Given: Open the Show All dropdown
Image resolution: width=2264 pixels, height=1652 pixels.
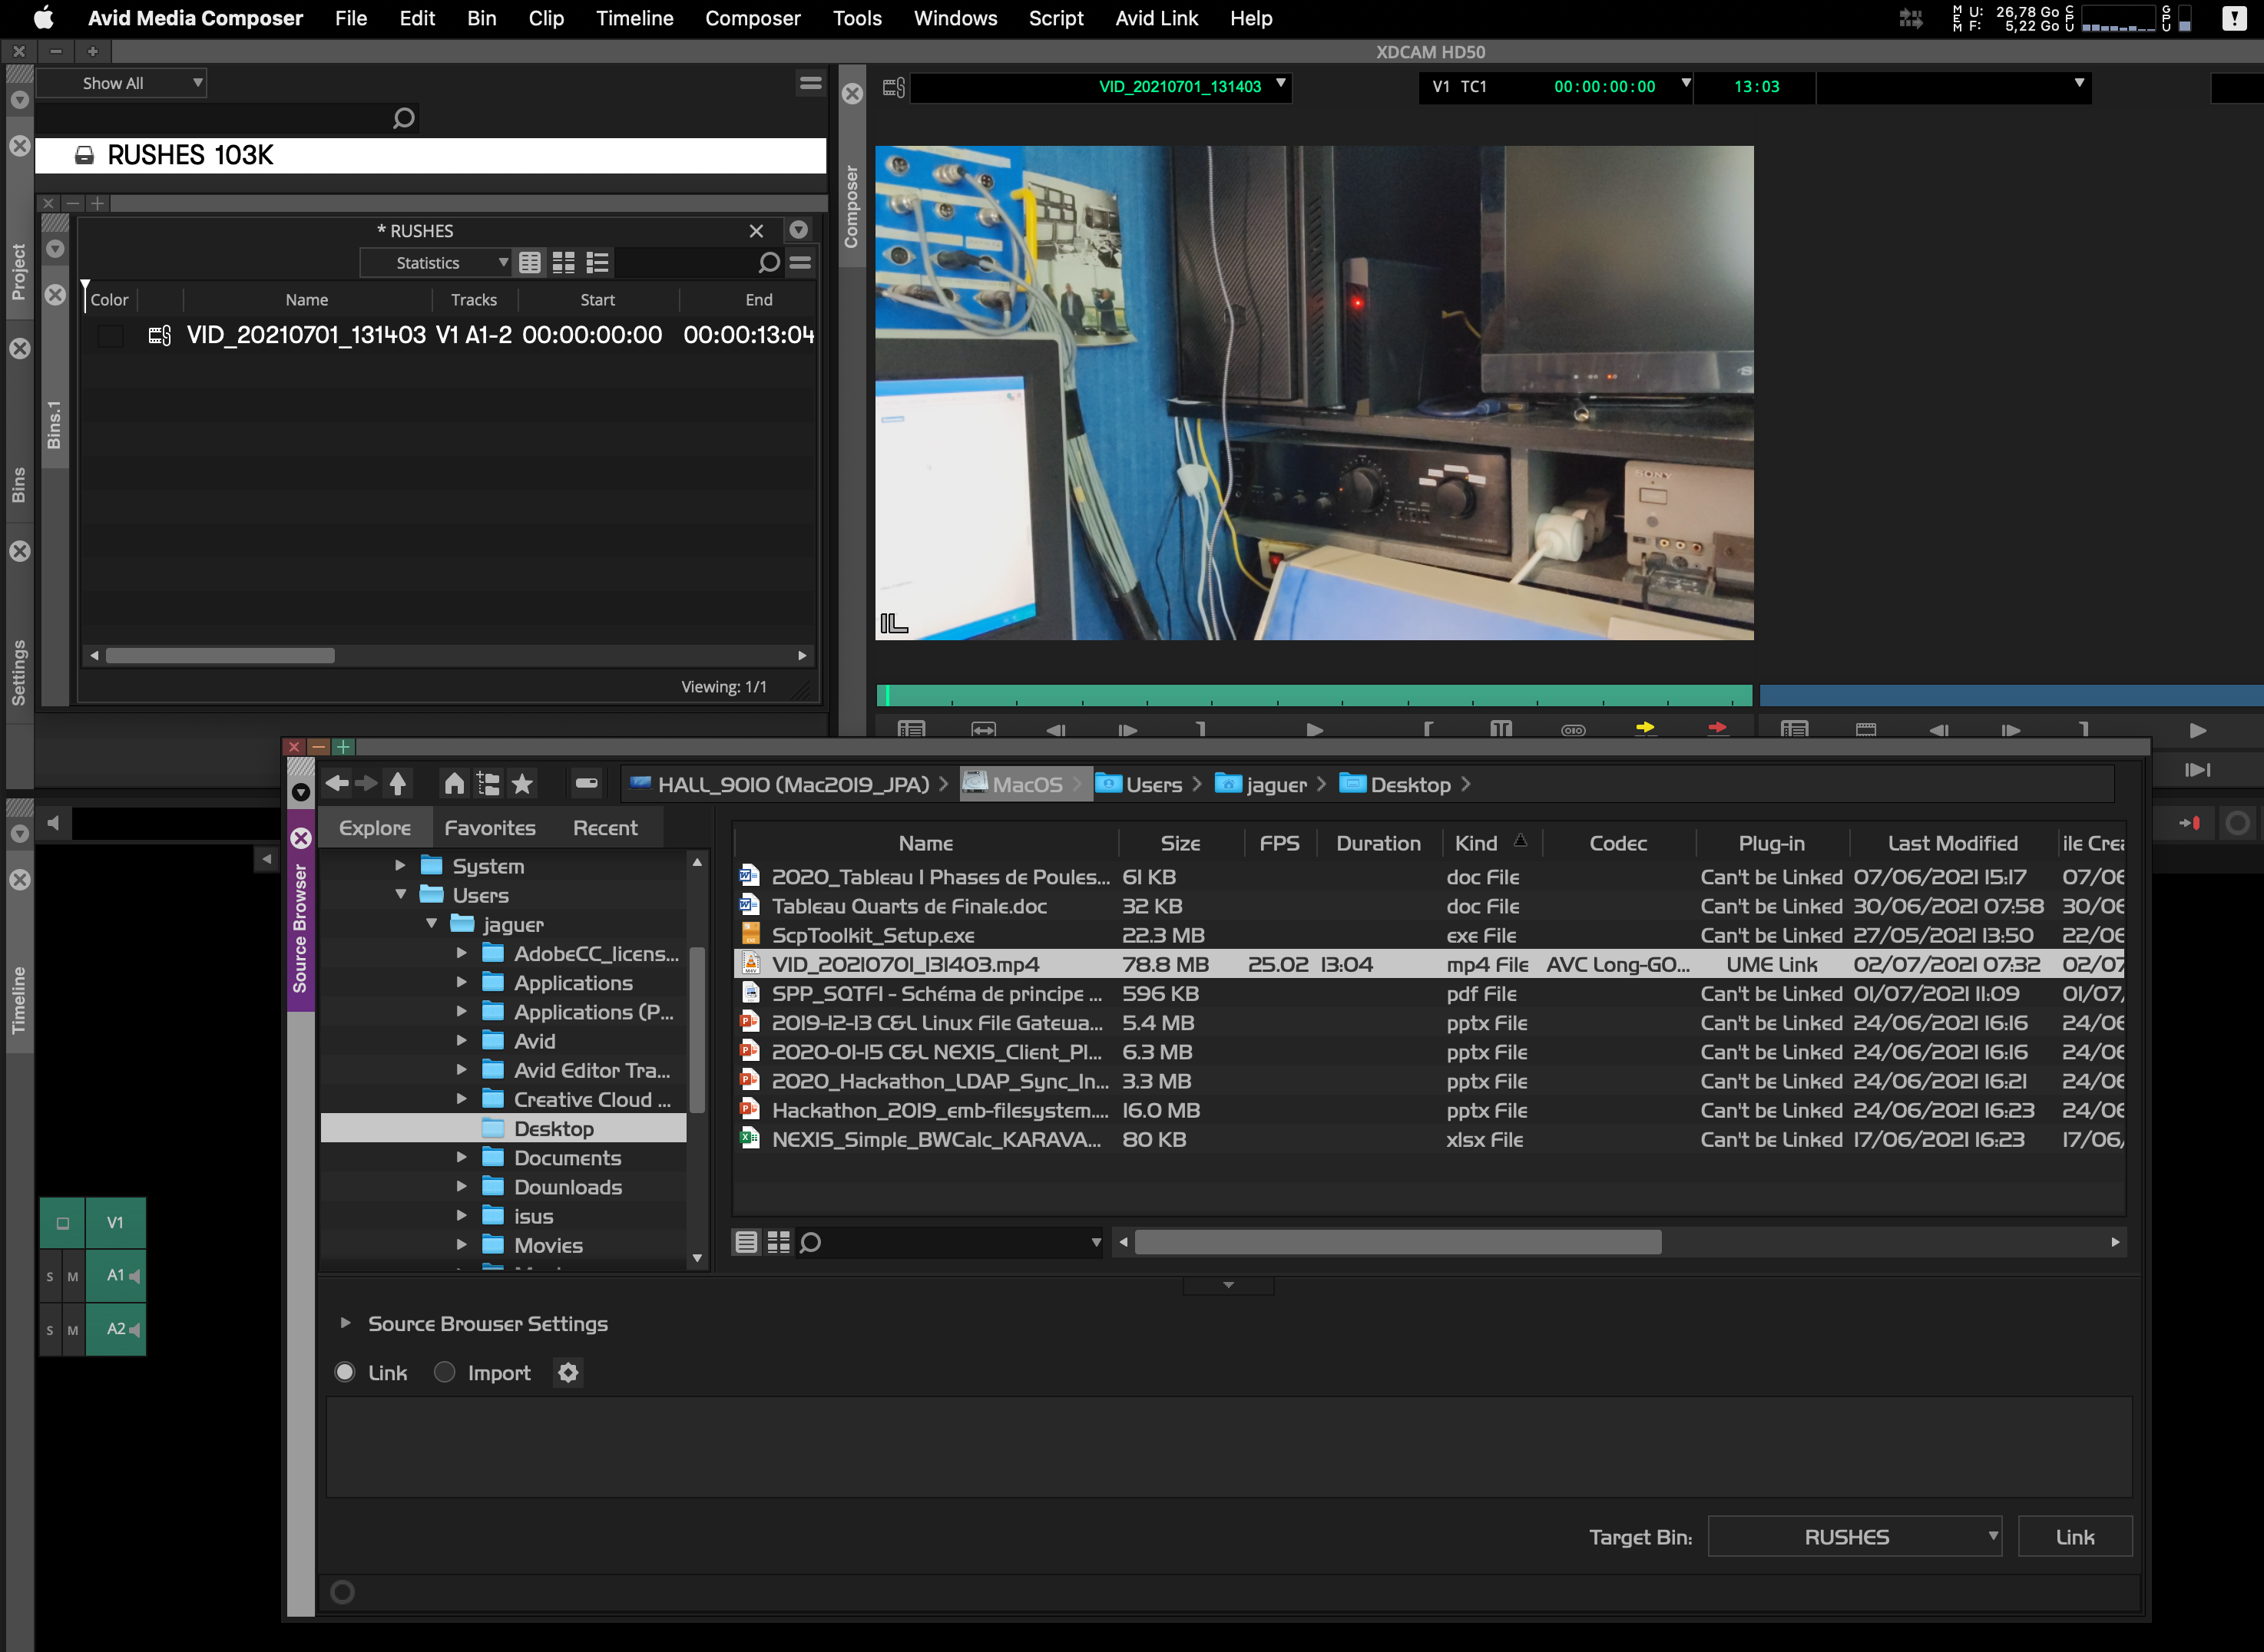Looking at the screenshot, I should pos(121,83).
